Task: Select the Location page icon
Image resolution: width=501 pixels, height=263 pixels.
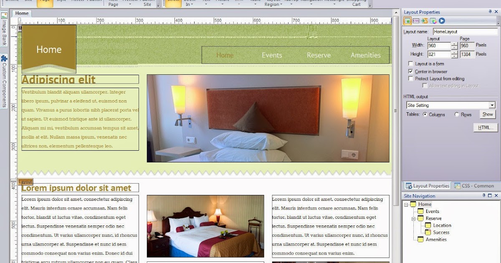Action: (428, 225)
